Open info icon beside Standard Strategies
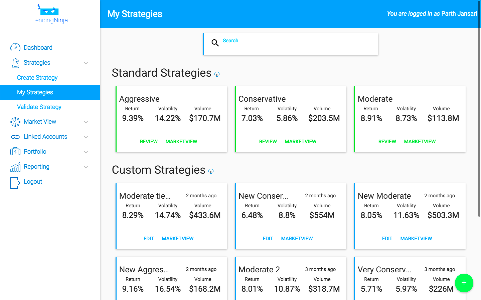Image resolution: width=481 pixels, height=300 pixels. click(x=217, y=74)
